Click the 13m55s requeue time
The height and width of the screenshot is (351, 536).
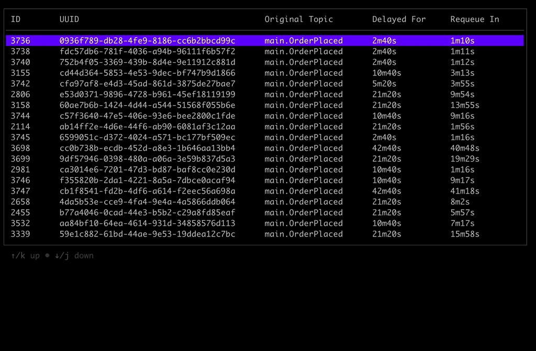pos(465,105)
